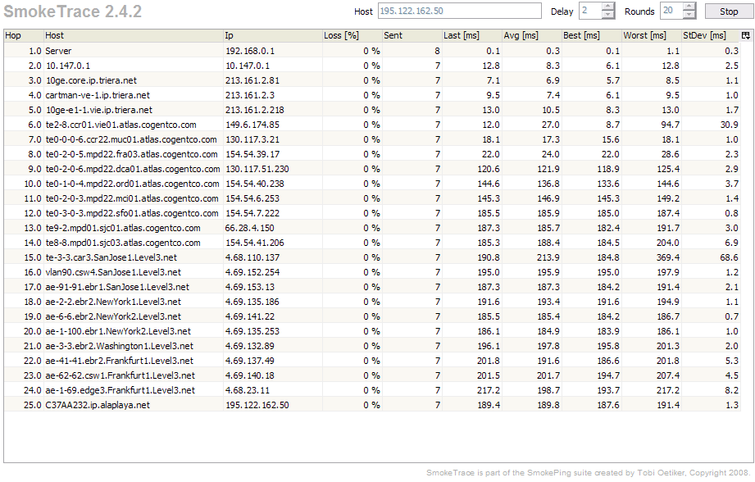
Task: Sort by Last [ms] column header
Action: tap(472, 35)
